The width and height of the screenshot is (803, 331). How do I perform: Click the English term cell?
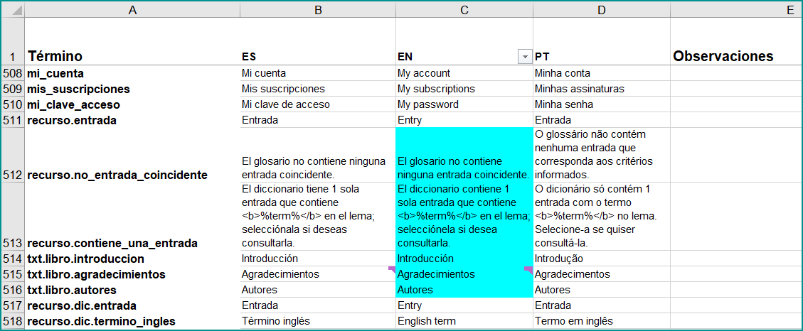click(x=464, y=321)
